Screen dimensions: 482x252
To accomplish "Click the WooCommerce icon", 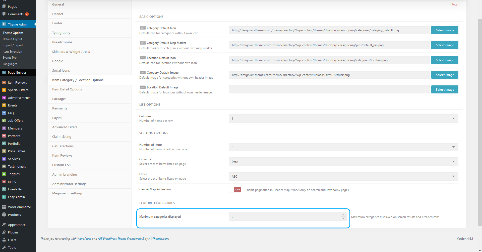I will pos(4,207).
